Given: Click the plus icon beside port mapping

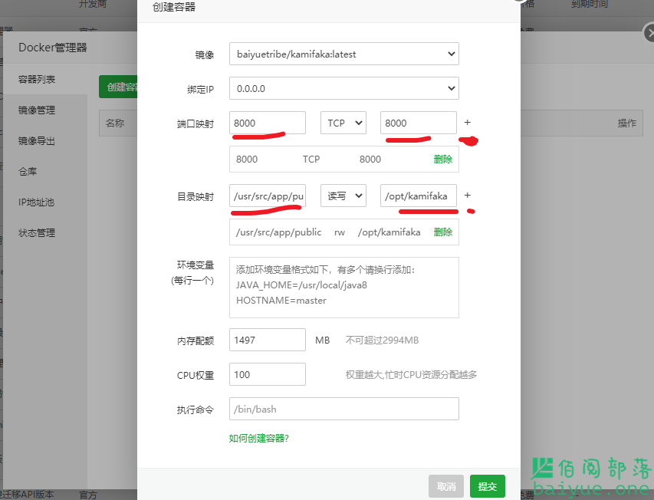Looking at the screenshot, I should tap(468, 123).
